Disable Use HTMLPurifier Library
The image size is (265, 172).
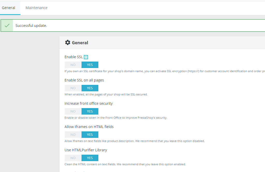pyautogui.click(x=73, y=158)
